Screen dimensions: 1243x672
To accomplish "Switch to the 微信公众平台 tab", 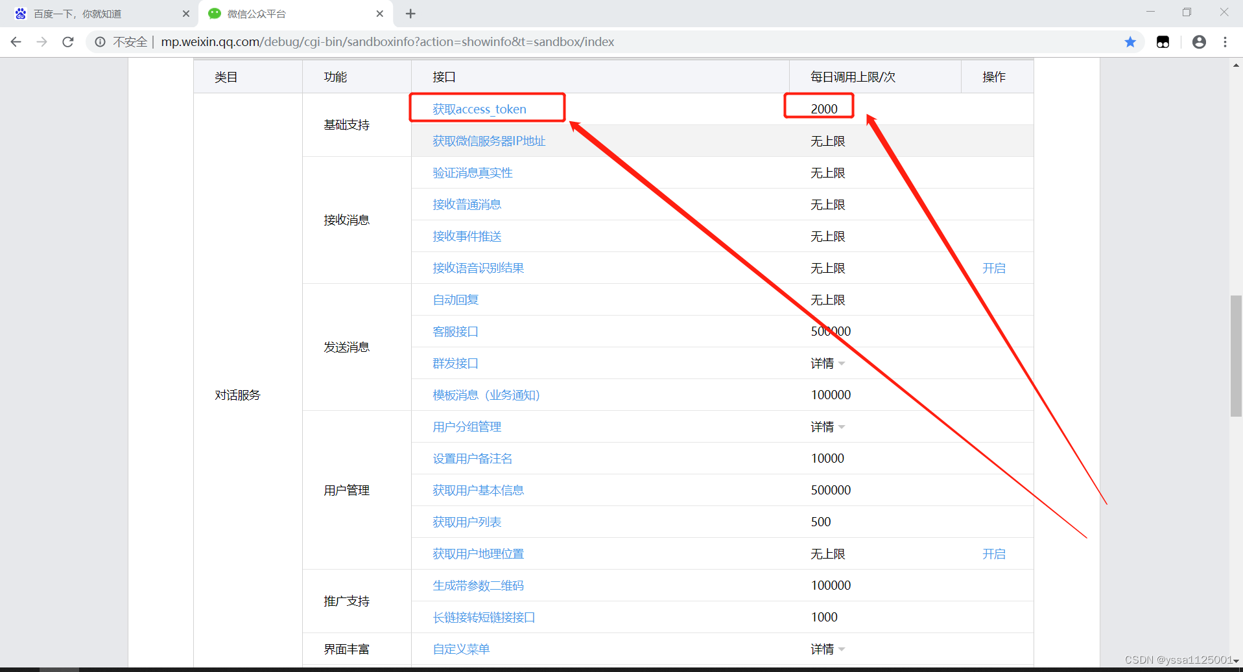I will coord(295,14).
